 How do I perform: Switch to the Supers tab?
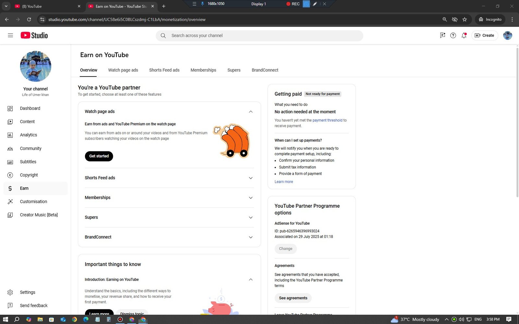point(234,70)
